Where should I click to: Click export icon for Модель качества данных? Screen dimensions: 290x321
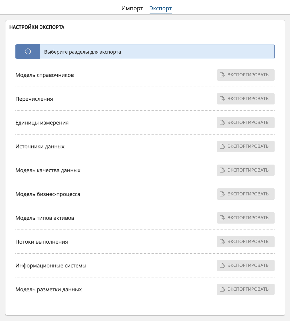coord(222,170)
